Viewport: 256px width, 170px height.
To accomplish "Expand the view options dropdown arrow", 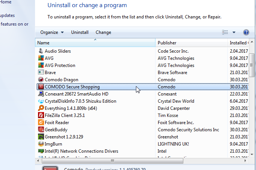I will pyautogui.click(x=234, y=32).
